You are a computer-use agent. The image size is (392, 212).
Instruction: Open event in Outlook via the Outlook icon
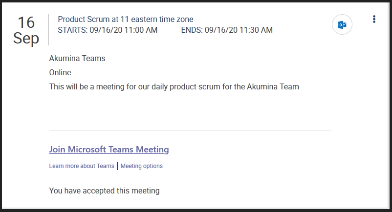coord(342,24)
